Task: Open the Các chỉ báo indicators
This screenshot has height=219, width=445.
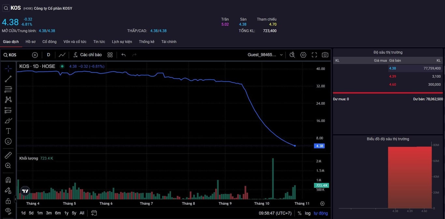Action: pyautogui.click(x=87, y=55)
